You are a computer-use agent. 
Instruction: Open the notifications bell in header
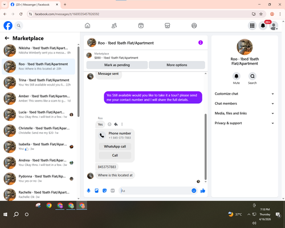click(263, 26)
